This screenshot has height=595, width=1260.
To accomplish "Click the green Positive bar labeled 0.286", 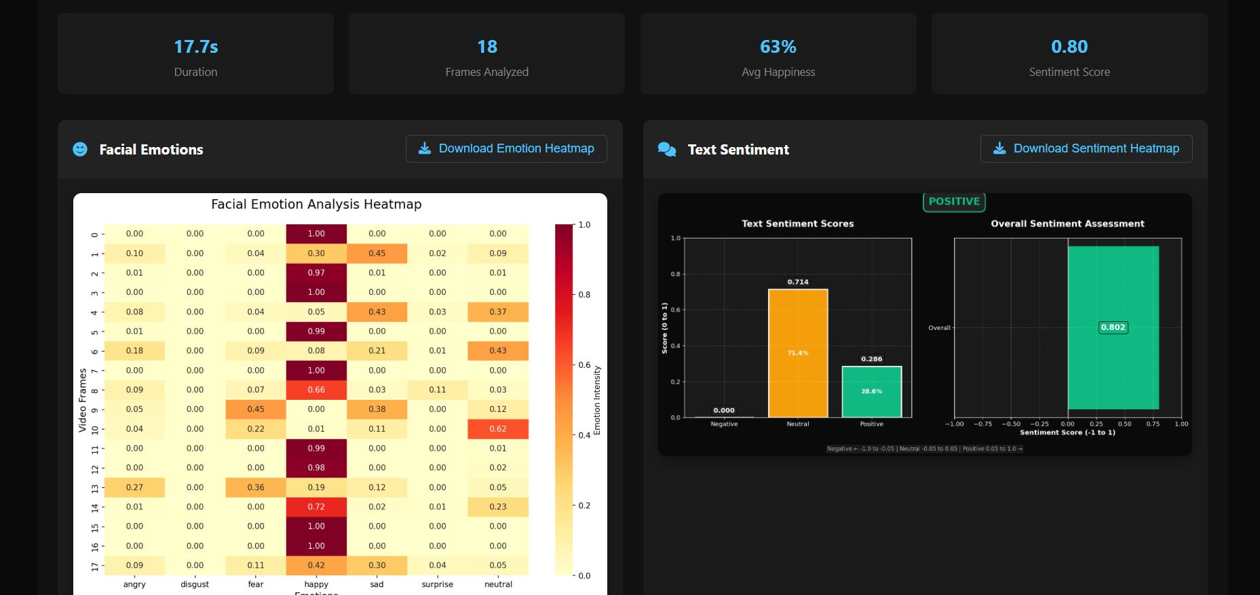I will click(872, 391).
